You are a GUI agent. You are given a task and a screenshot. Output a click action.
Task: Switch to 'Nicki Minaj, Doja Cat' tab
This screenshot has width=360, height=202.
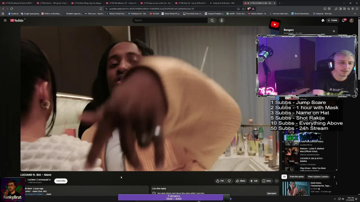pos(87,3)
